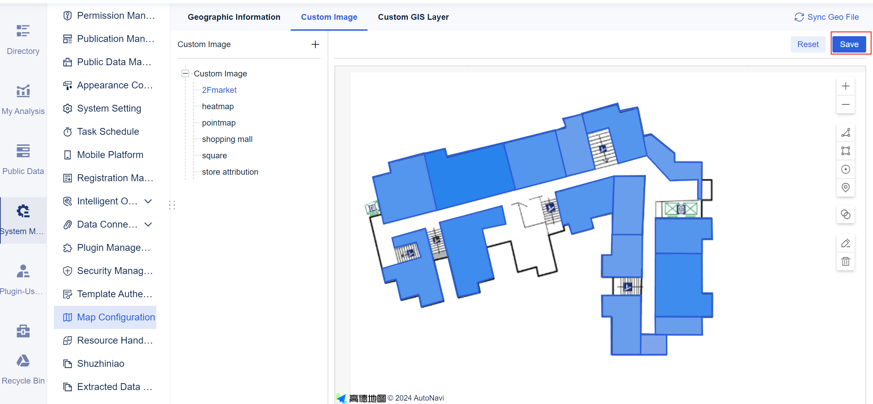The image size is (873, 404).
Task: Open Plugin-Us… in the left sidebar
Action: (23, 280)
